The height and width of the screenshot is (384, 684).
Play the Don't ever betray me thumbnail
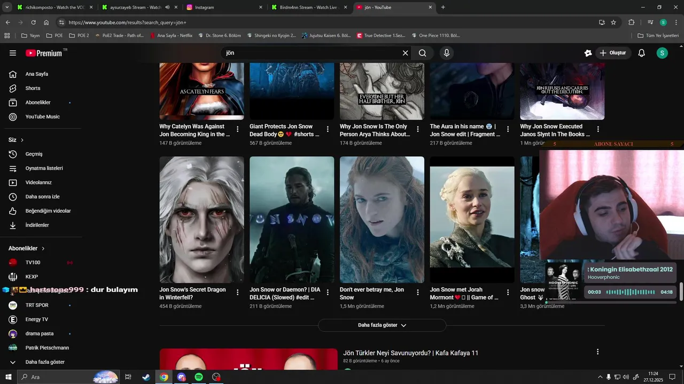[x=382, y=220]
